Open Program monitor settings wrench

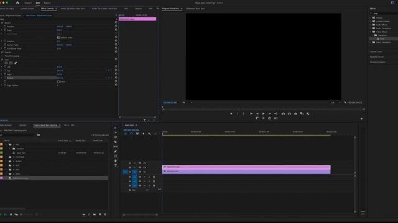pos(345,102)
